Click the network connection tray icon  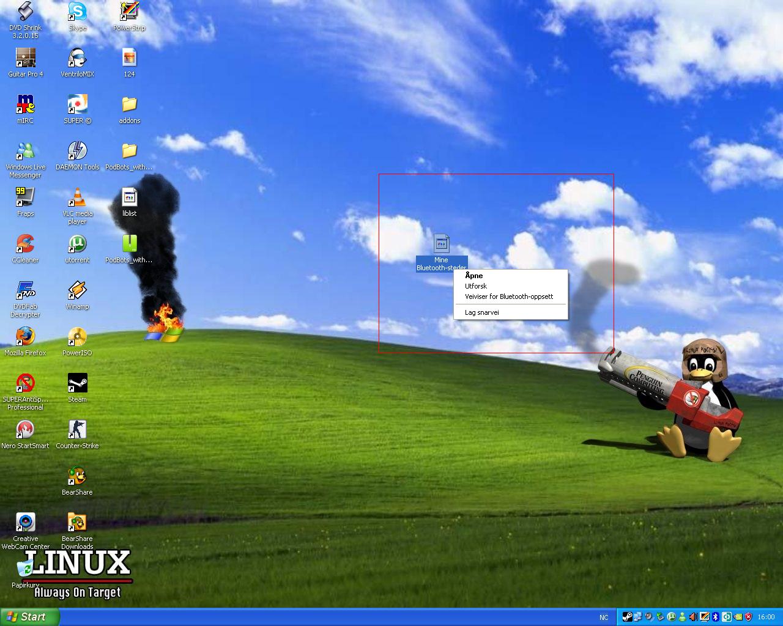tap(638, 617)
